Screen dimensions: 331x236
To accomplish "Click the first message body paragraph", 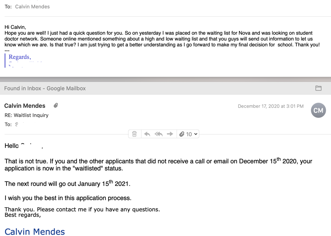I will pos(162,39).
